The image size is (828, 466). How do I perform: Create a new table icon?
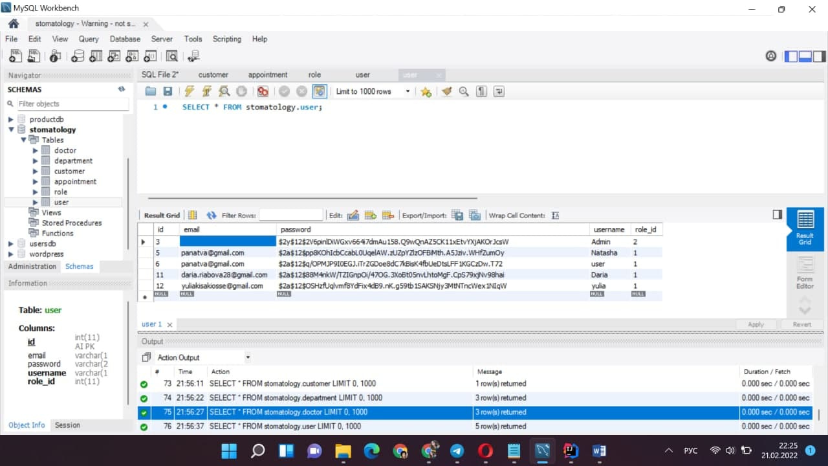[x=96, y=56]
